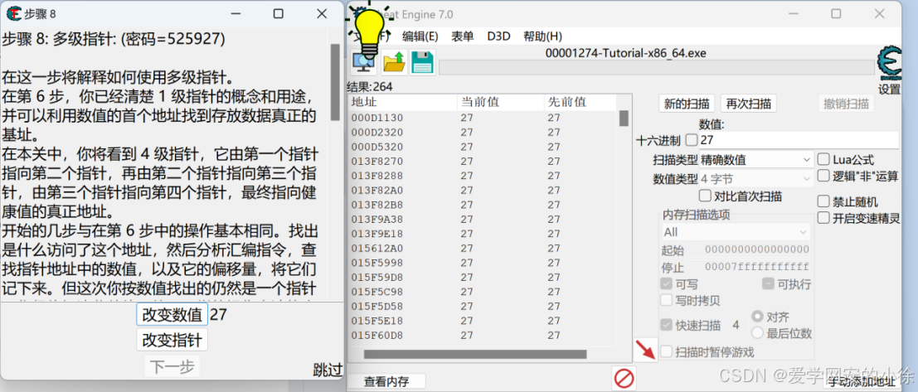Select address row 013F8288
This screenshot has height=392, width=918.
(483, 176)
